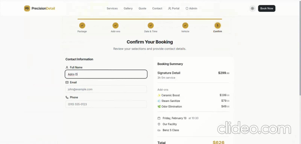Click the location pin icon by Our Facility

click(x=159, y=124)
